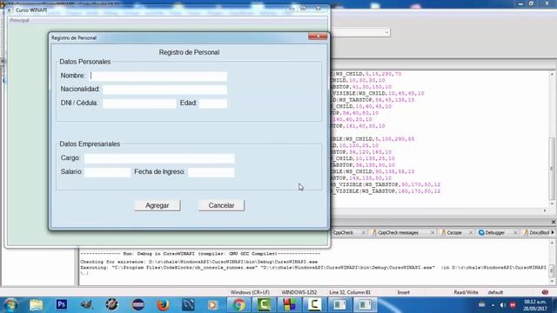Click into the Nacionalidad field
The height and width of the screenshot is (313, 557).
click(x=164, y=90)
